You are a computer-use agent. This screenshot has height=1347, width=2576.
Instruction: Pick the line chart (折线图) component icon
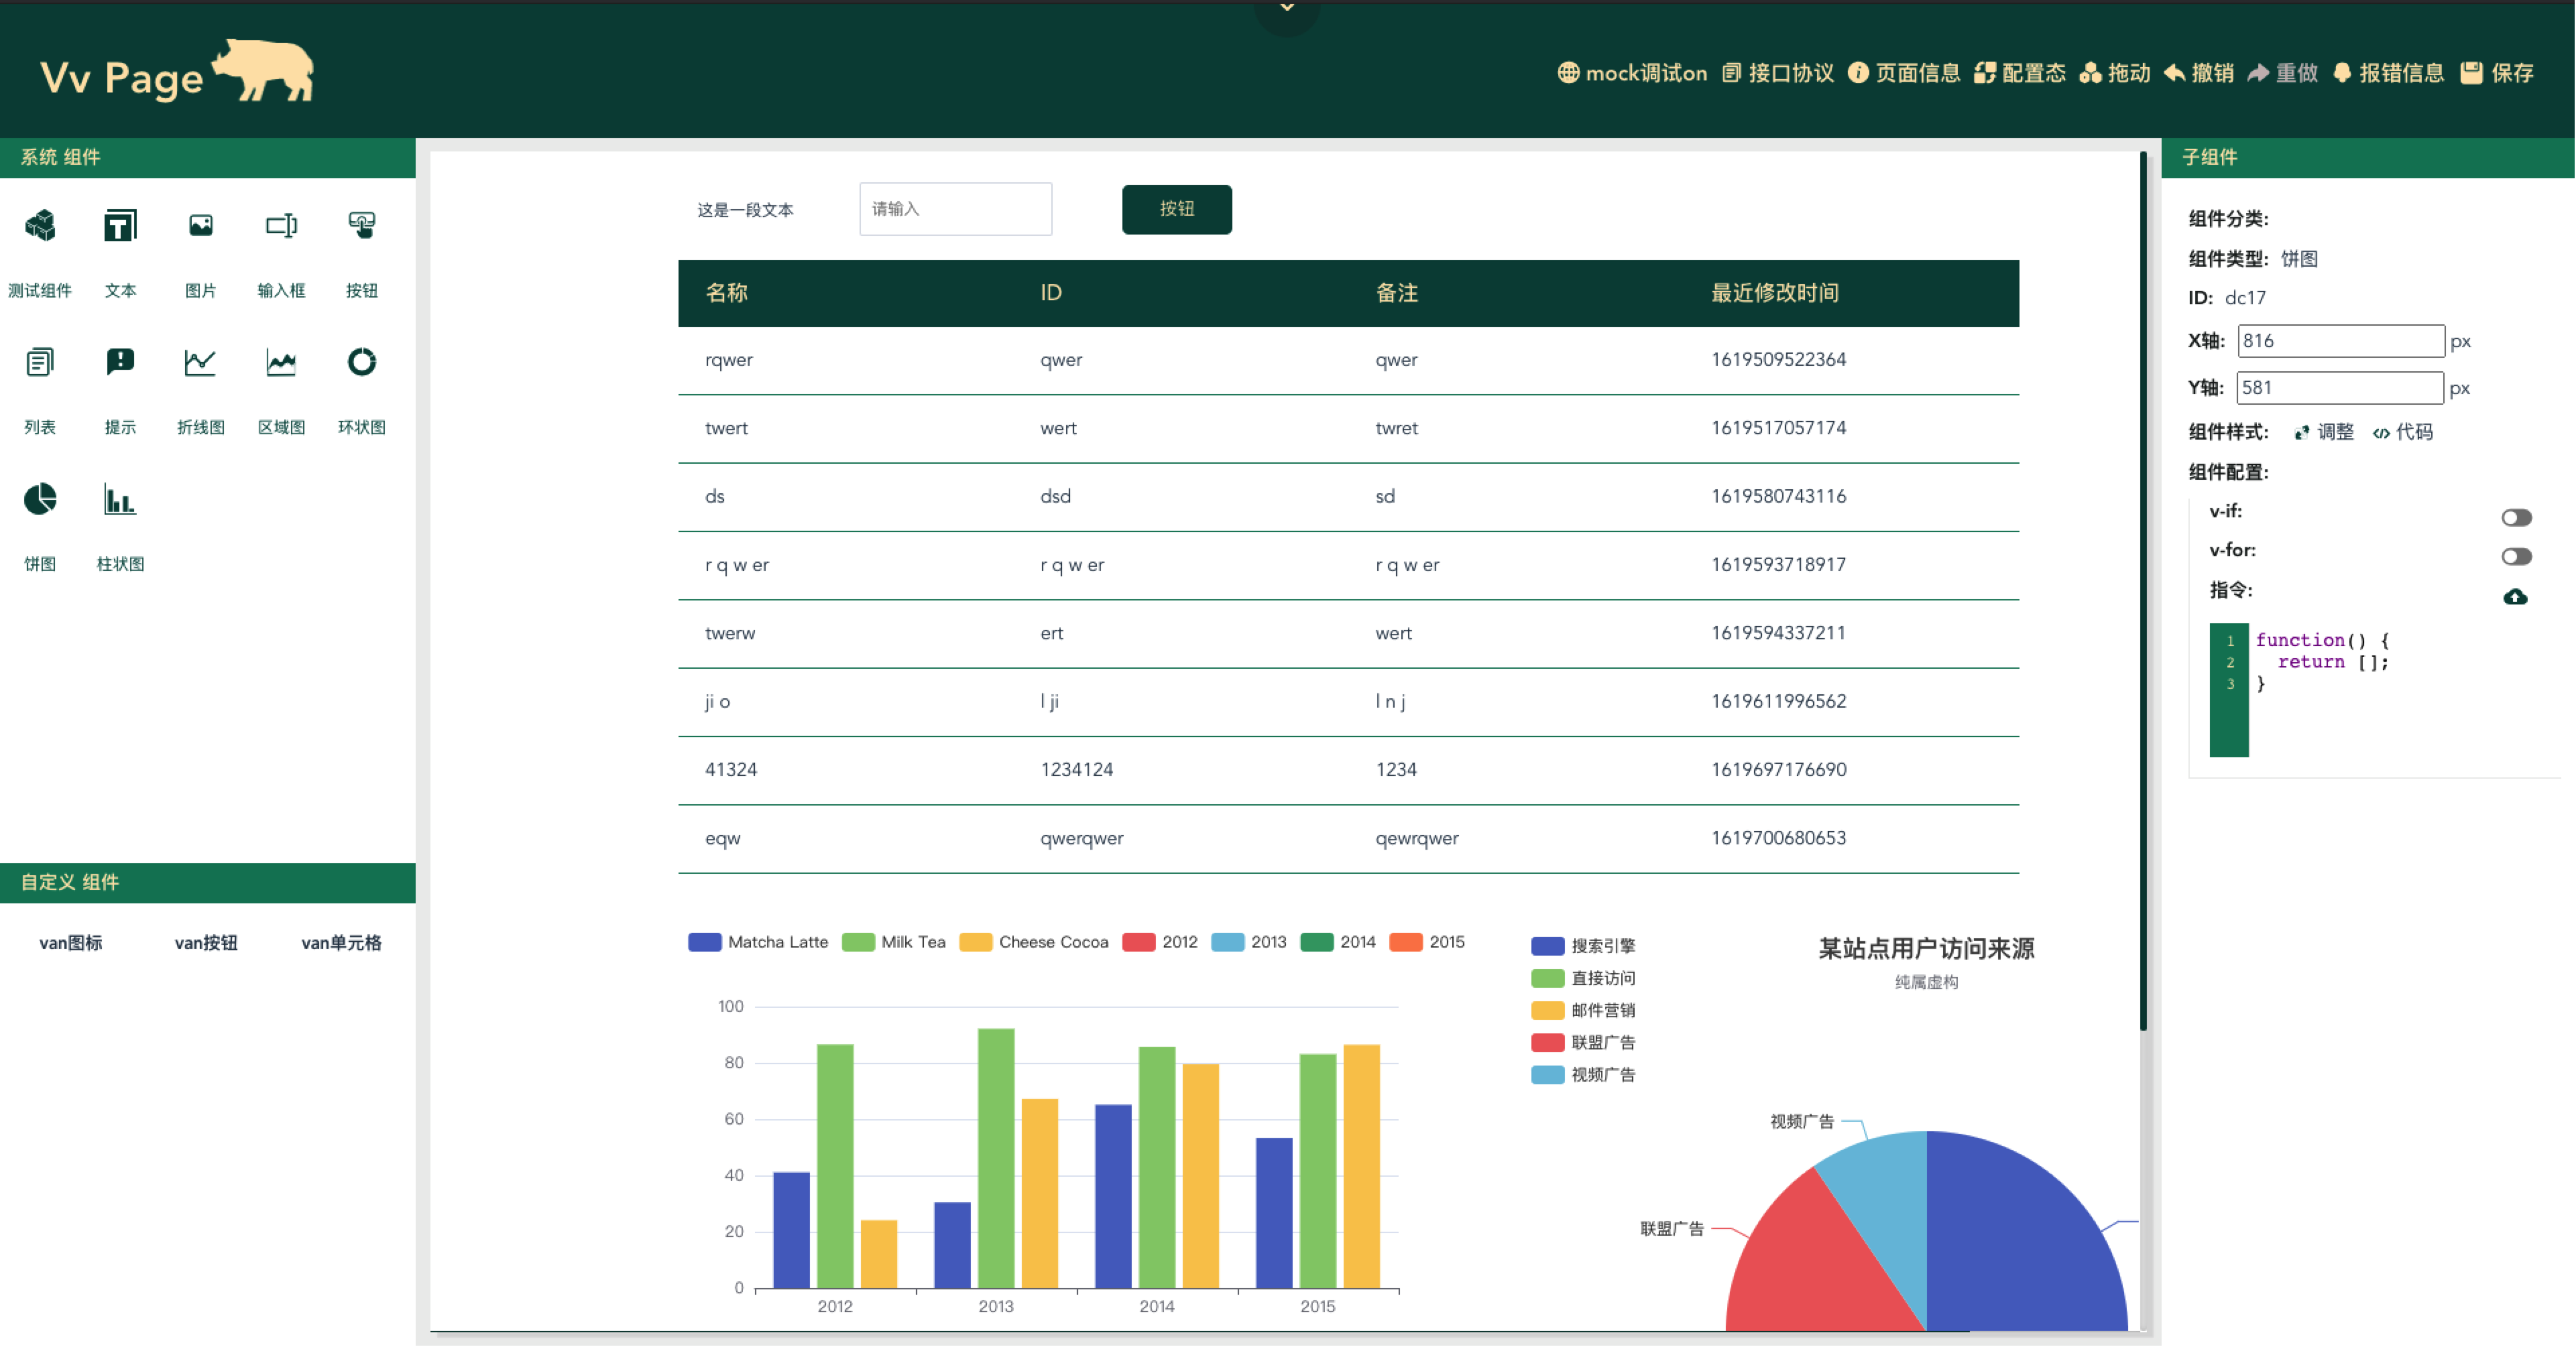pos(200,362)
